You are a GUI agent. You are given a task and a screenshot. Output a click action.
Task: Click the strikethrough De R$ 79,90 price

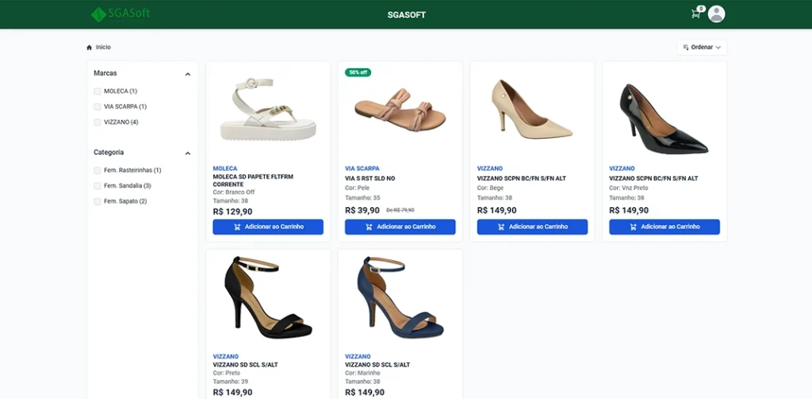[x=400, y=210]
